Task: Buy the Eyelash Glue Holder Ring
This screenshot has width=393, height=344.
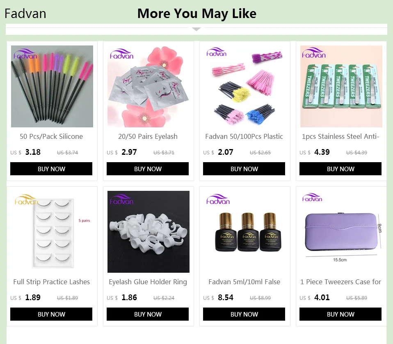Action: (x=148, y=314)
